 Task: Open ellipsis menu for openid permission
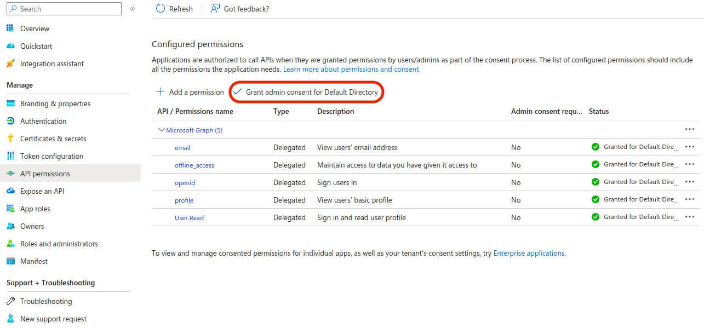pyautogui.click(x=690, y=182)
